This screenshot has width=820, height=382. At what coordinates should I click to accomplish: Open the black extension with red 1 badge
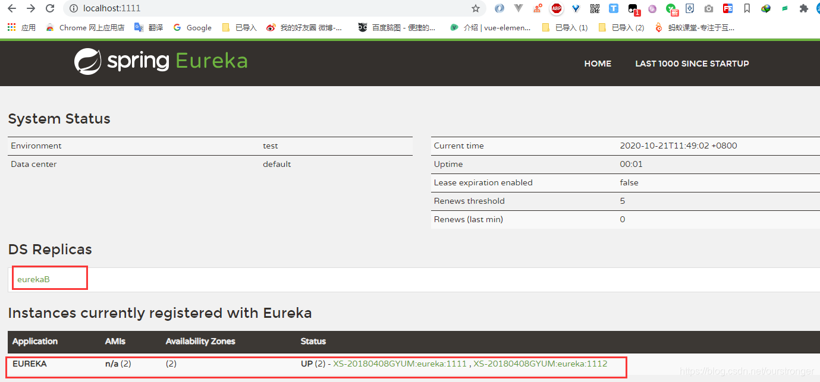click(633, 9)
